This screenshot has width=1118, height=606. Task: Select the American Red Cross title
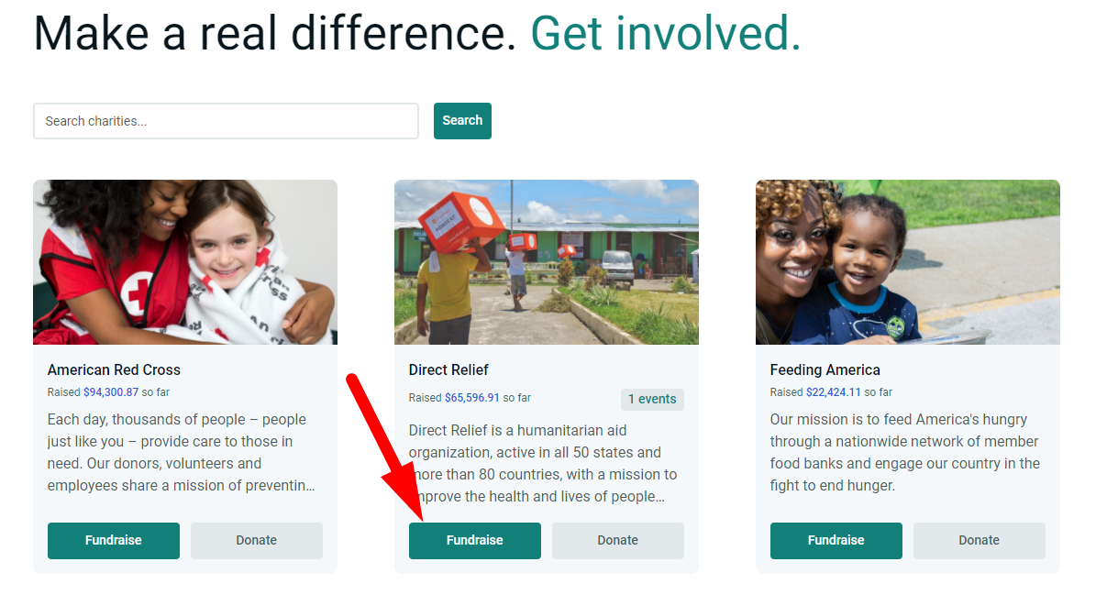pos(114,370)
